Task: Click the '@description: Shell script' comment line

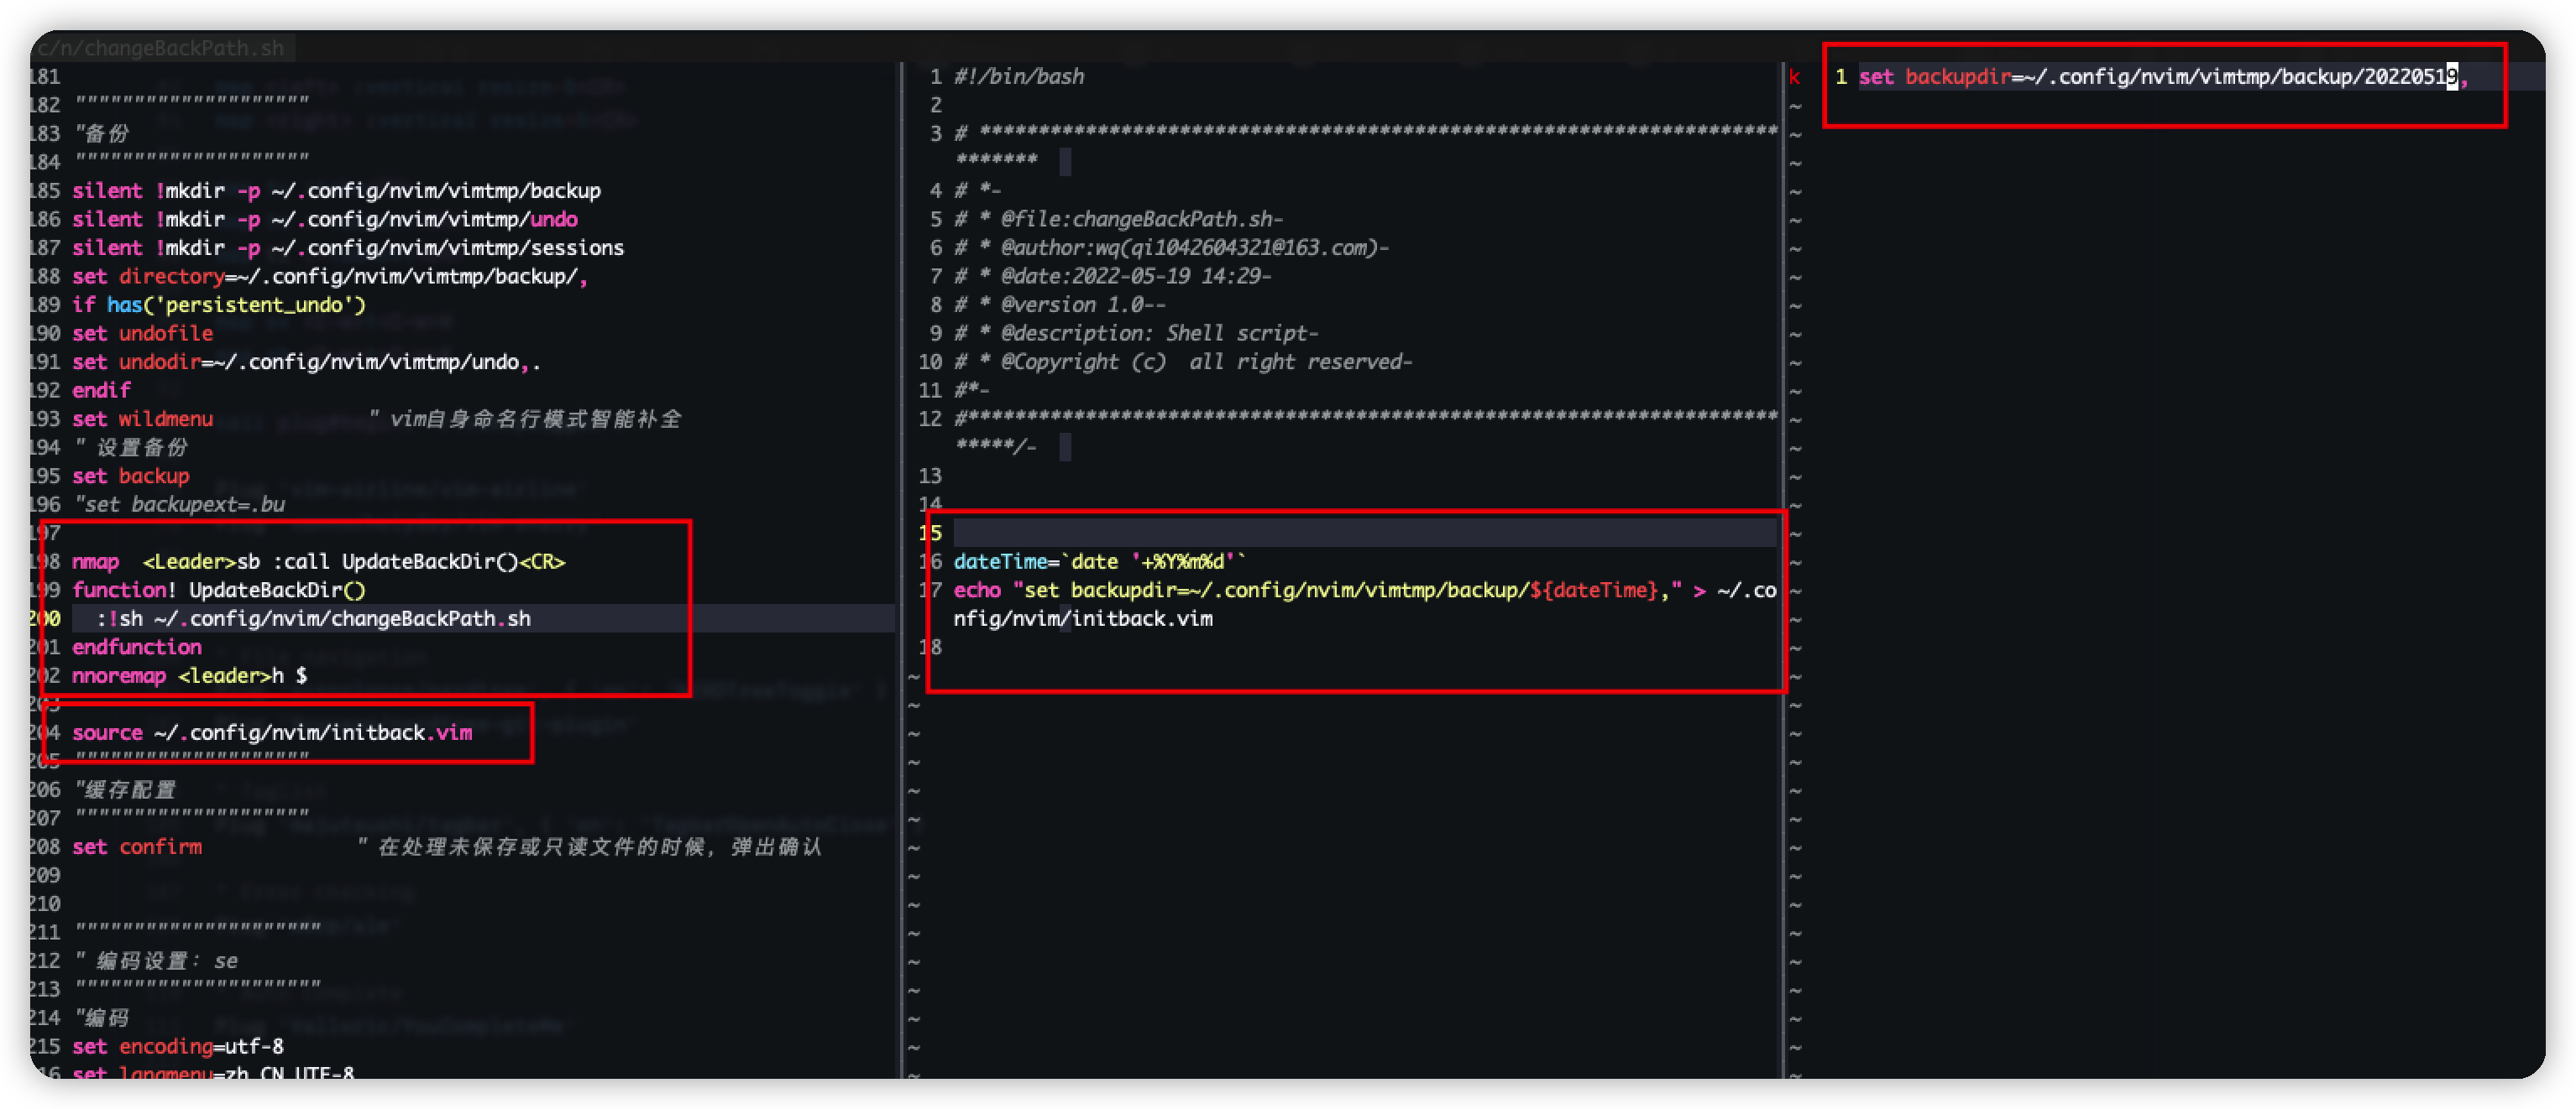Action: (x=1136, y=333)
